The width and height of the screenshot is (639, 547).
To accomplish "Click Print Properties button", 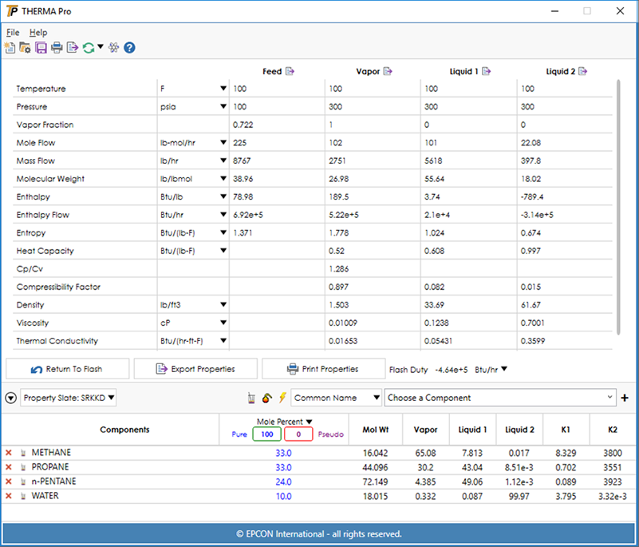I will (x=324, y=369).
